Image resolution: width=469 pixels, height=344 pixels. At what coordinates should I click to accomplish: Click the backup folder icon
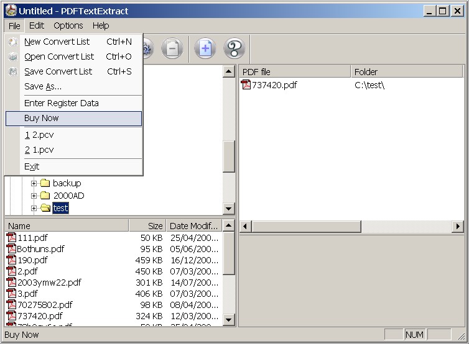(45, 183)
